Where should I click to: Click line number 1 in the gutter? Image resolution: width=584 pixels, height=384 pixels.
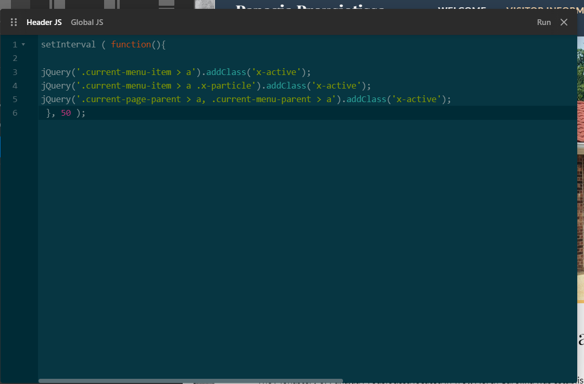point(15,45)
